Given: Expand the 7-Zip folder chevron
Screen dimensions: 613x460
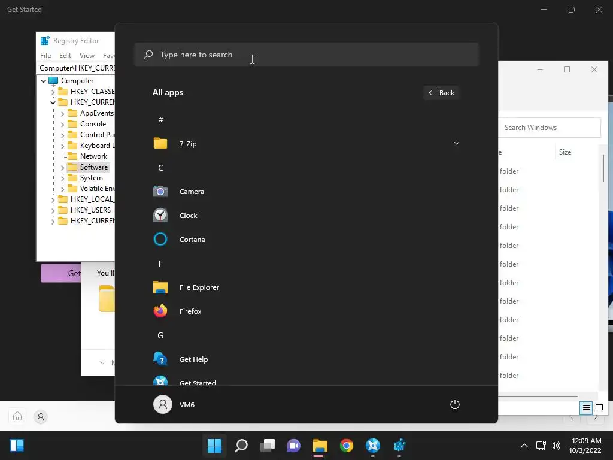Looking at the screenshot, I should point(456,143).
